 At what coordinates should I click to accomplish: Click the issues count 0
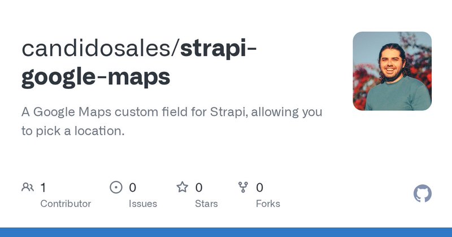(132, 188)
